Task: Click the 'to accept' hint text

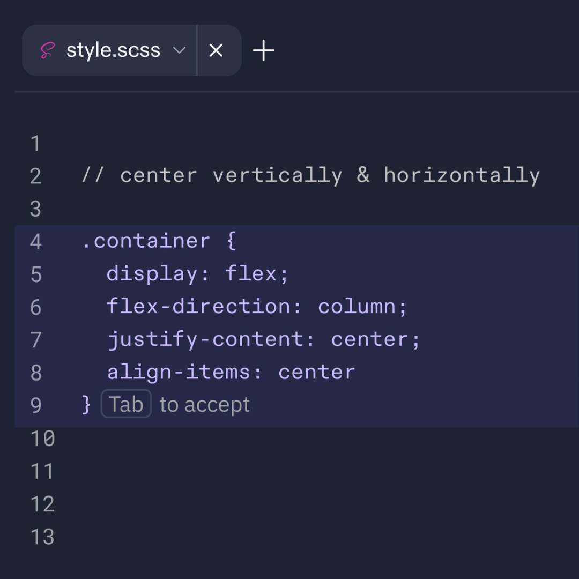Action: click(204, 405)
